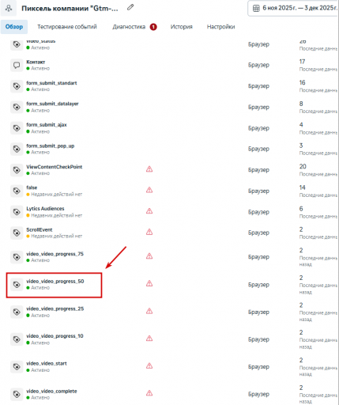Viewport: 339px width, 405px height.
Task: Open the form_submit_datalayer event
Action: point(52,104)
